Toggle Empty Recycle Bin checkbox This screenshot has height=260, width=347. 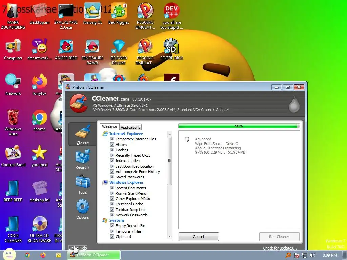point(112,226)
